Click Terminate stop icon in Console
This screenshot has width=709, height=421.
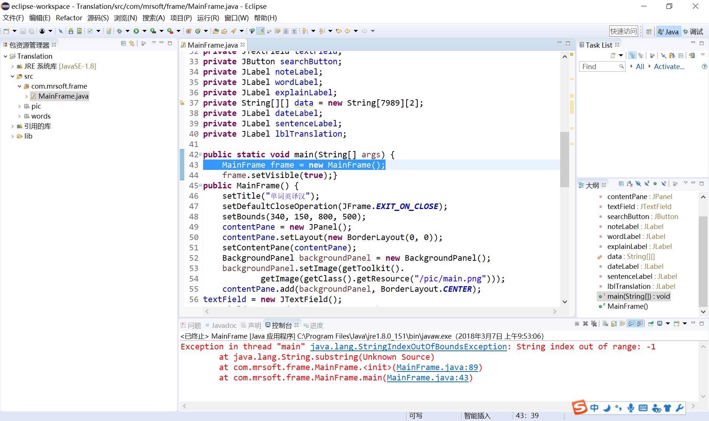[577, 324]
